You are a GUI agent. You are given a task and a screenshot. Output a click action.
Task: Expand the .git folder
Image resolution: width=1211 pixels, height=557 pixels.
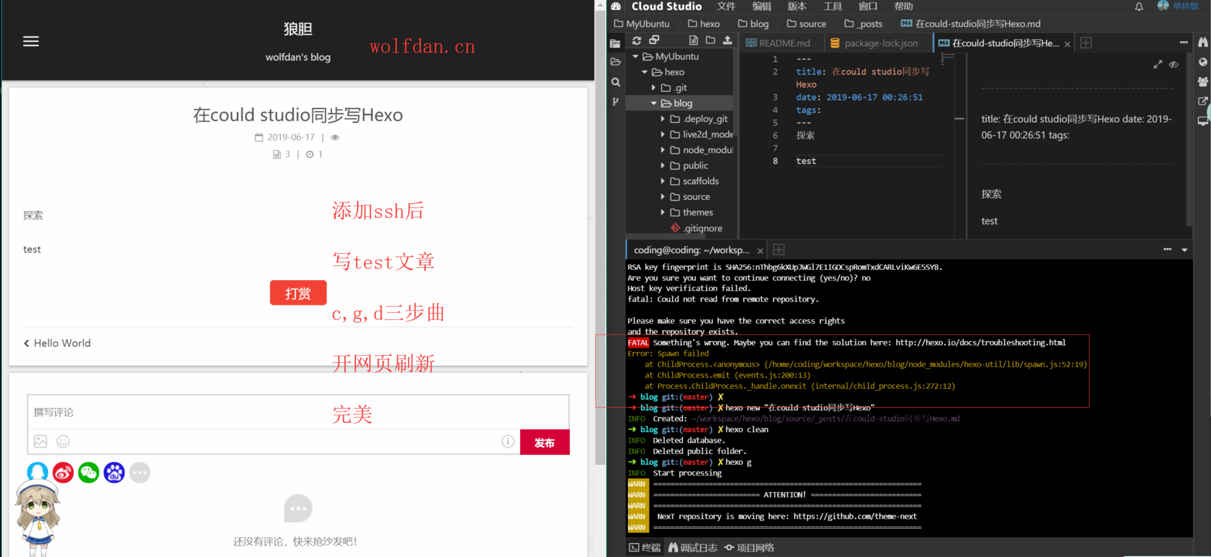pyautogui.click(x=654, y=88)
